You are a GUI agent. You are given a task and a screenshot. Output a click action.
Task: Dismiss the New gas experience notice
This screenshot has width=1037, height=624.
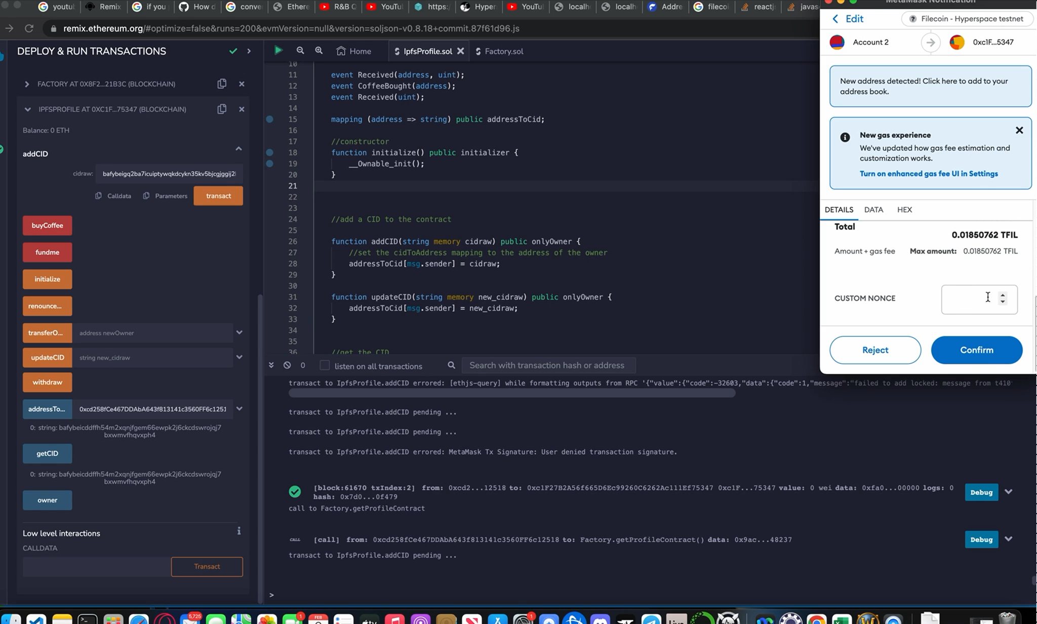1019,130
